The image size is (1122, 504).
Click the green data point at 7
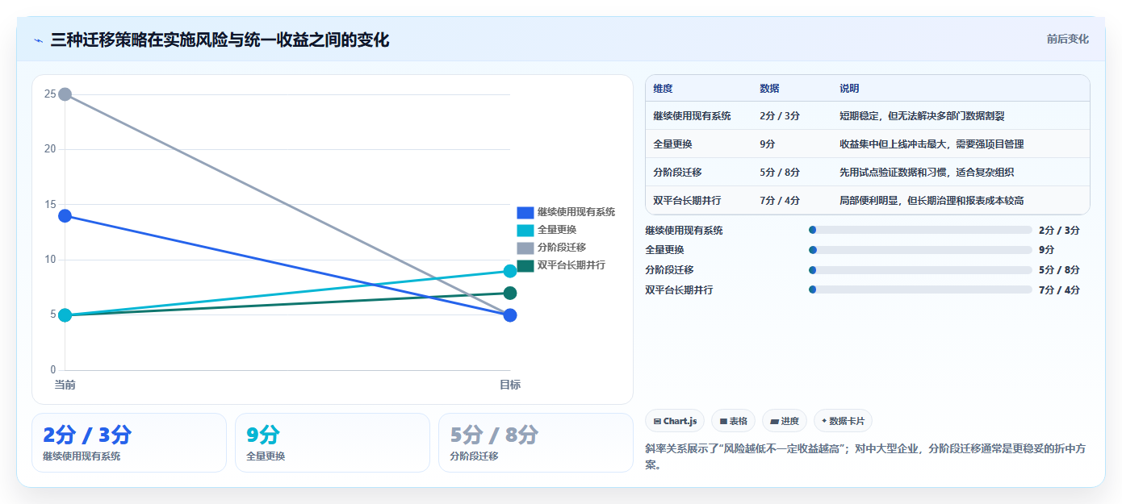[x=510, y=294]
